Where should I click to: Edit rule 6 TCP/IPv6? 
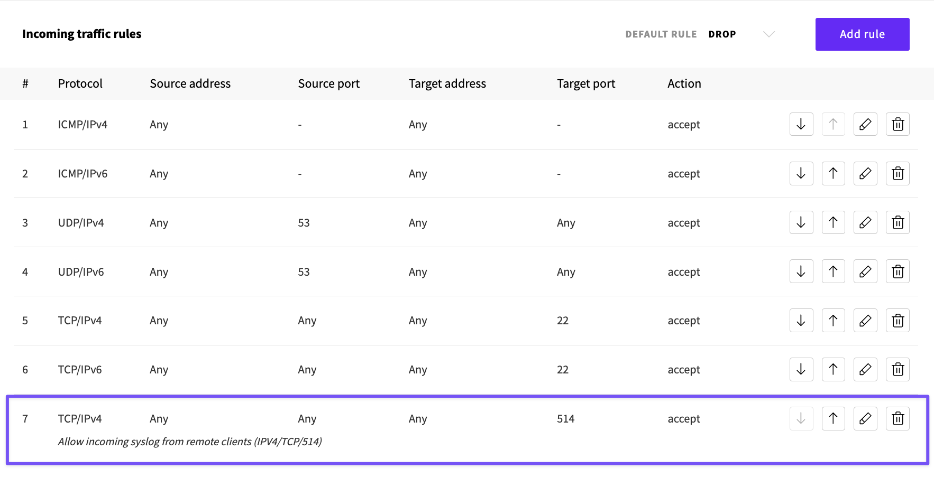pos(865,369)
